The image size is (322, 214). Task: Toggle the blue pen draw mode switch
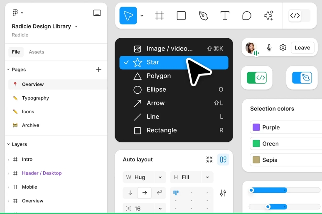pos(302,78)
